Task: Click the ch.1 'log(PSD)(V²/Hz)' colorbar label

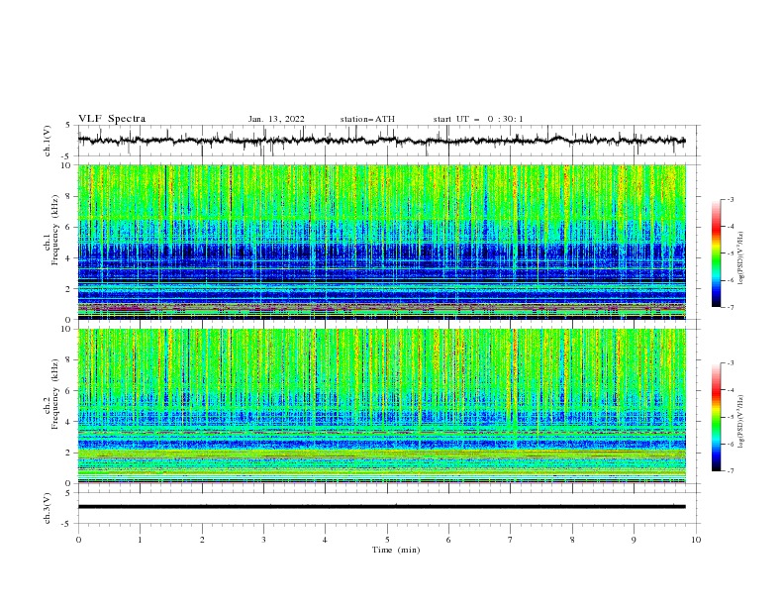Action: pos(741,259)
